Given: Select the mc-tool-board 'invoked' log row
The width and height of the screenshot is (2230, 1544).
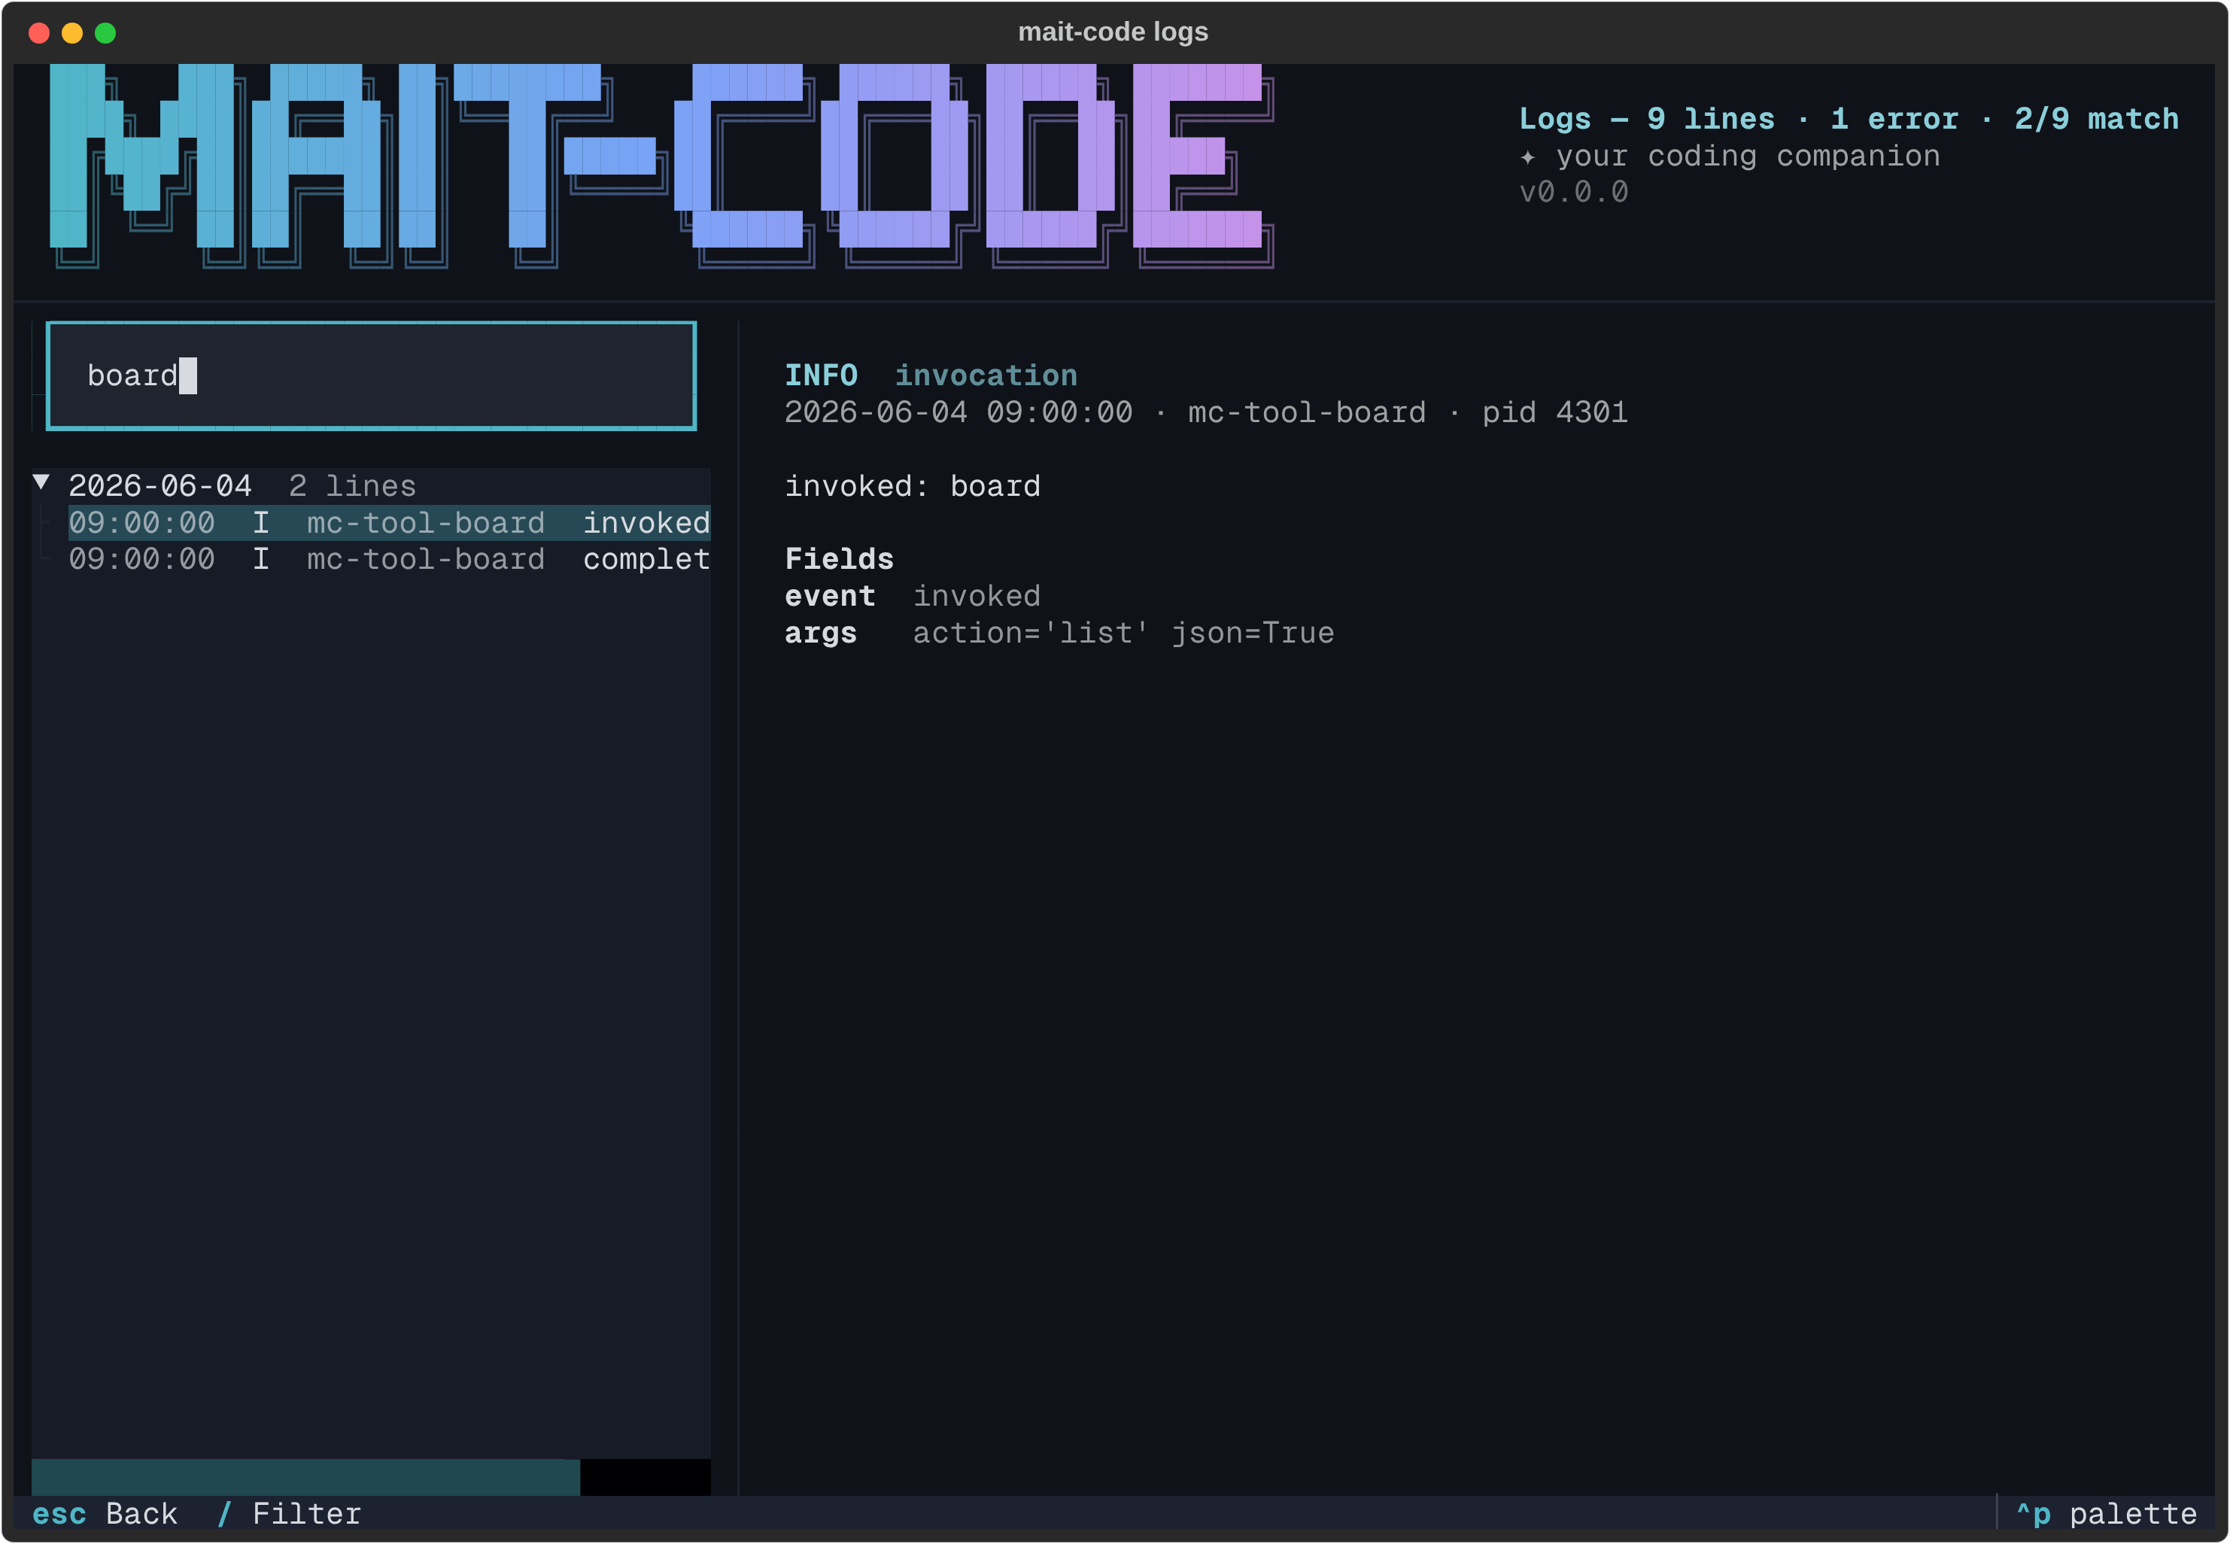Looking at the screenshot, I should pos(389,522).
